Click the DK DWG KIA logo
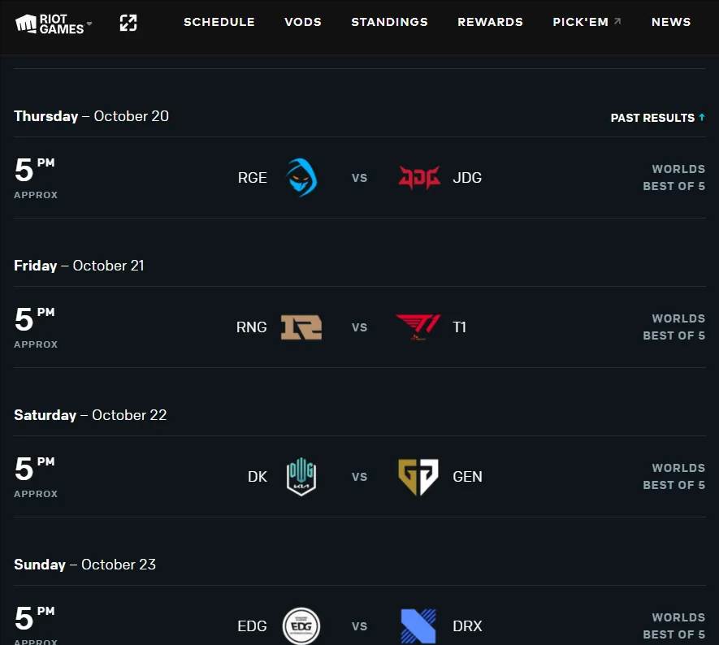Screen dimensions: 719x645 301,477
